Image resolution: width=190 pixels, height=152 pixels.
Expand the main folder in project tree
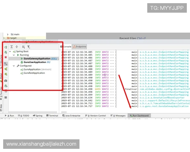click(8, 34)
